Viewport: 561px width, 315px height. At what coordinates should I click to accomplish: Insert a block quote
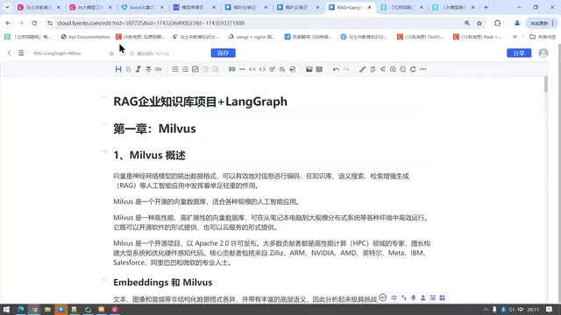coord(231,69)
